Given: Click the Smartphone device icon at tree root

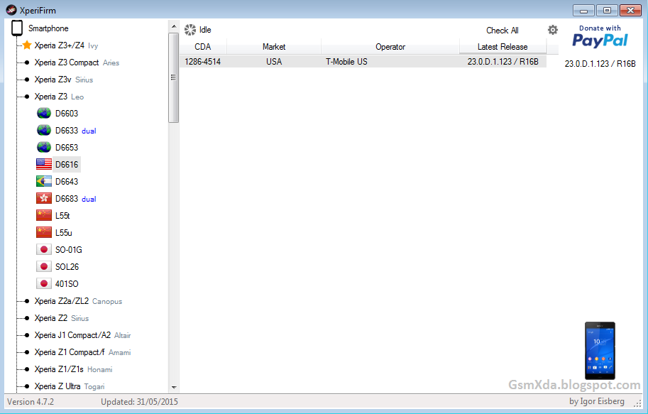Looking at the screenshot, I should tap(17, 28).
